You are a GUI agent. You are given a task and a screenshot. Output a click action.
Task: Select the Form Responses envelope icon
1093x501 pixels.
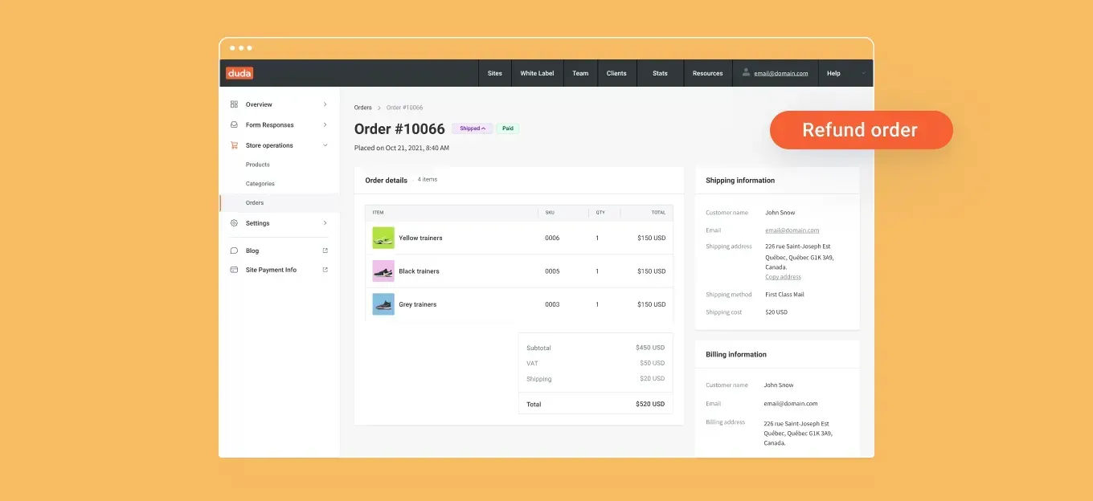[234, 124]
